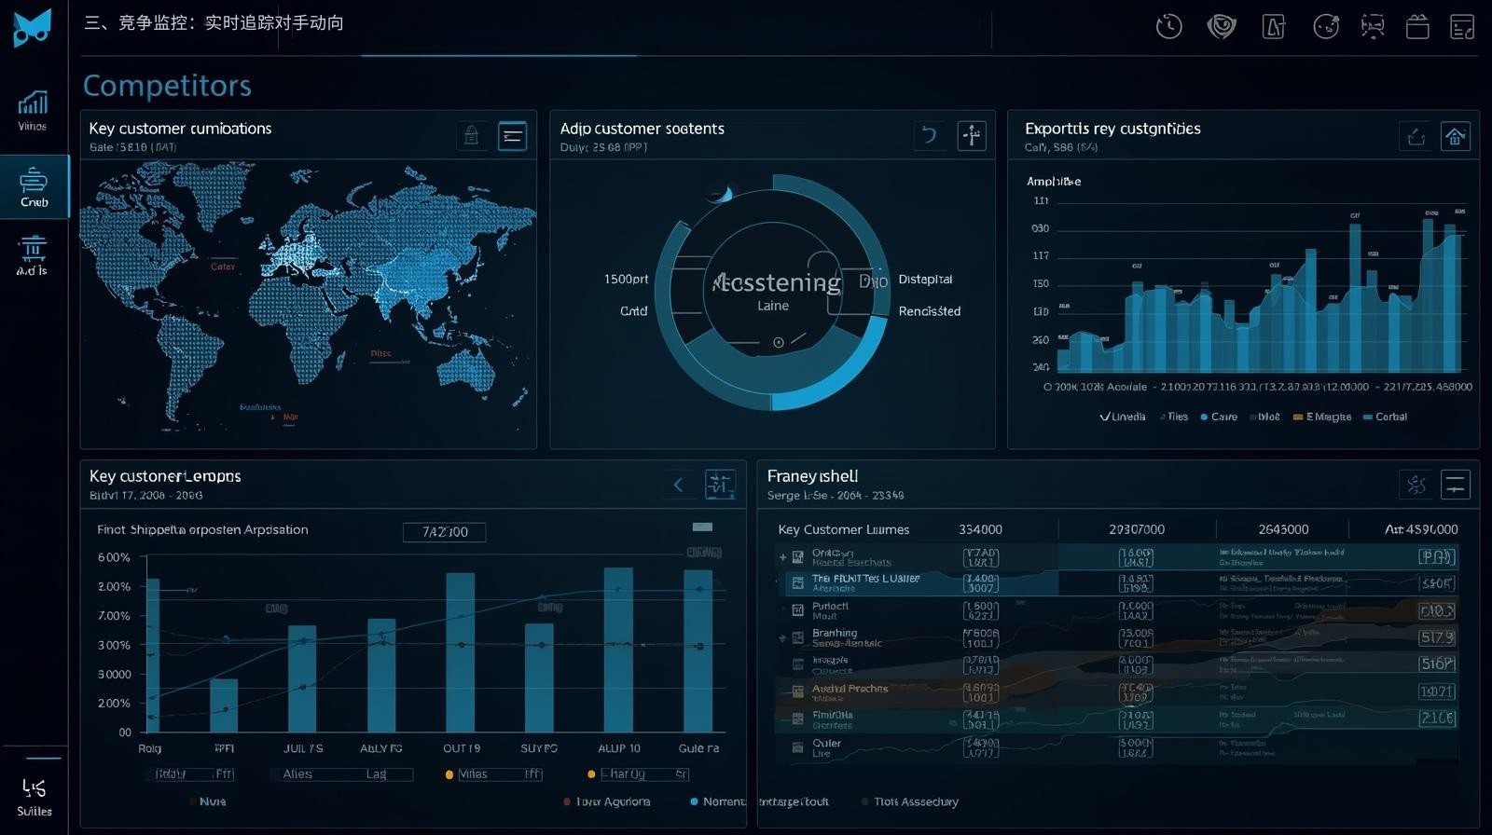
Task: Click the row icon beside Purioctl
Action: (x=797, y=610)
